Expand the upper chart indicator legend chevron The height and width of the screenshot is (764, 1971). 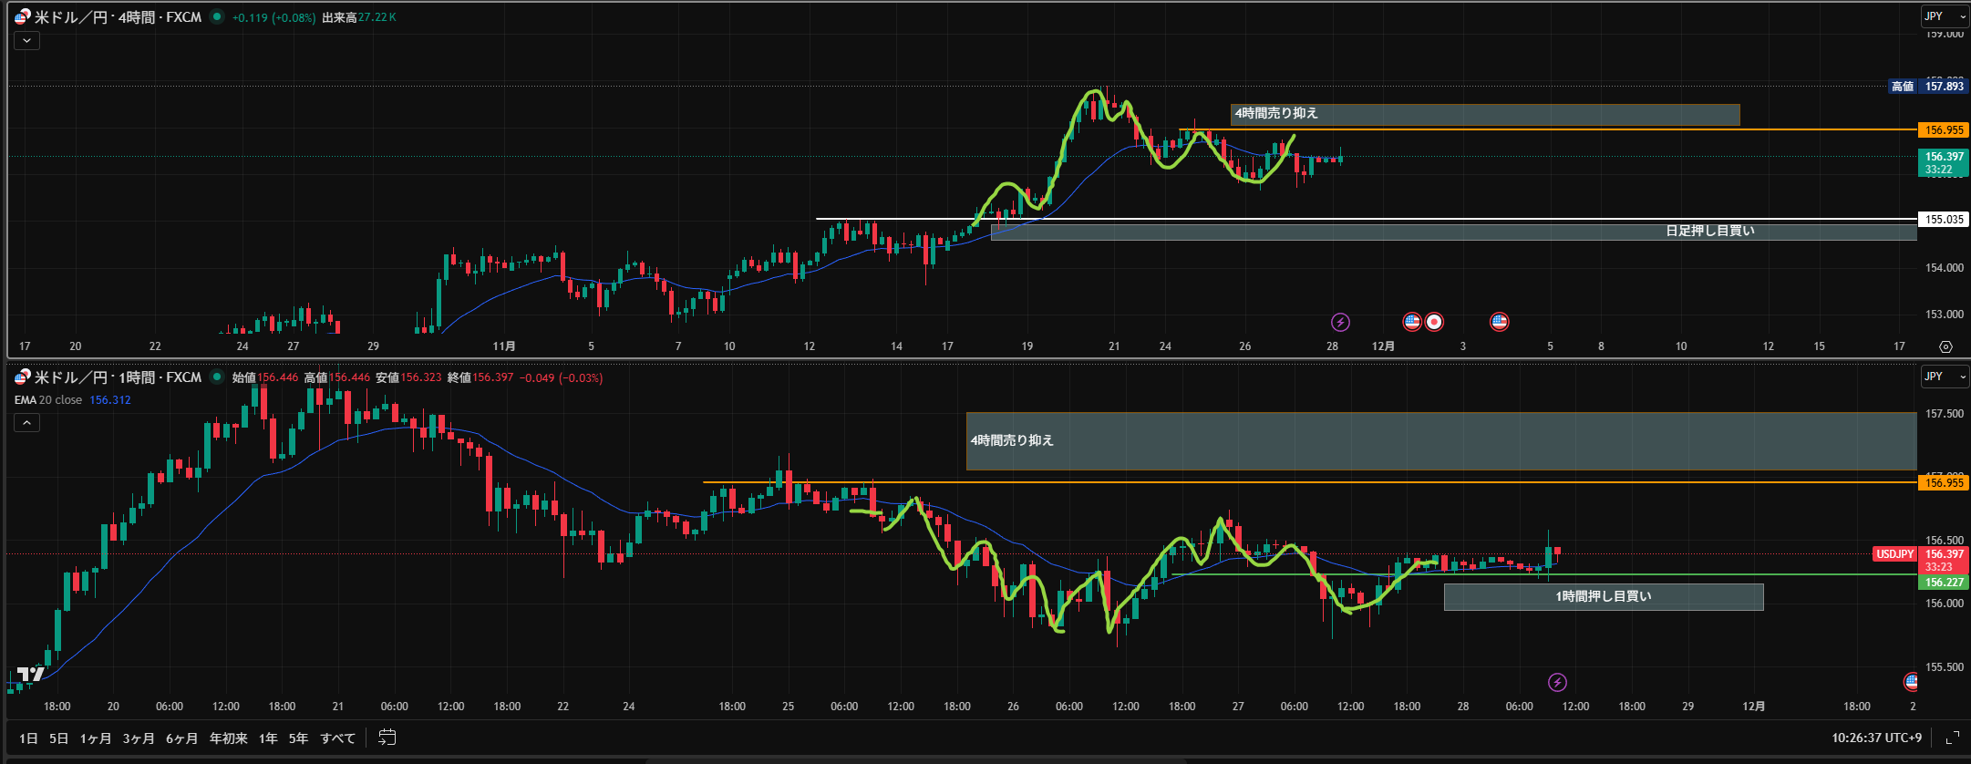point(26,40)
